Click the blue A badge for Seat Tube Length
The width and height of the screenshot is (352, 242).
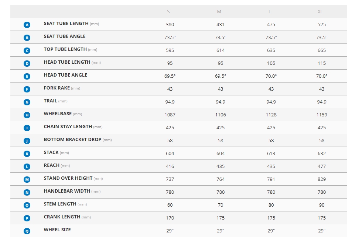[x=27, y=25]
